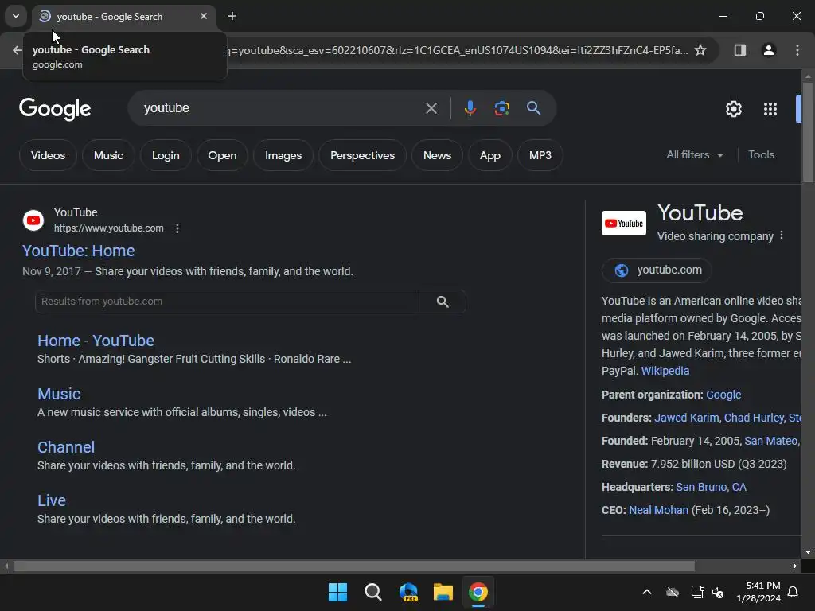Open the Wikipedia source link

665,371
